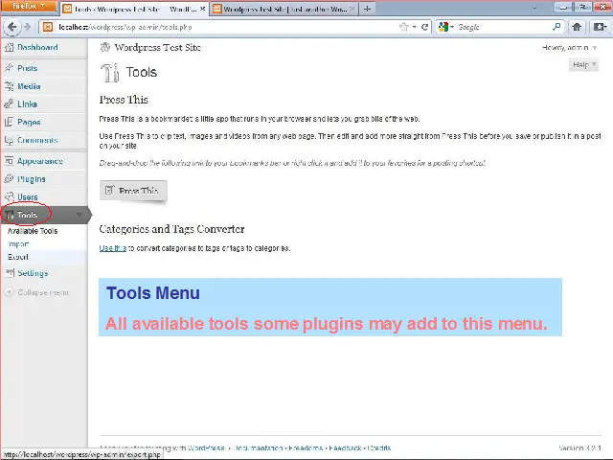Go to browser Home icon
The width and height of the screenshot is (613, 460).
(577, 27)
